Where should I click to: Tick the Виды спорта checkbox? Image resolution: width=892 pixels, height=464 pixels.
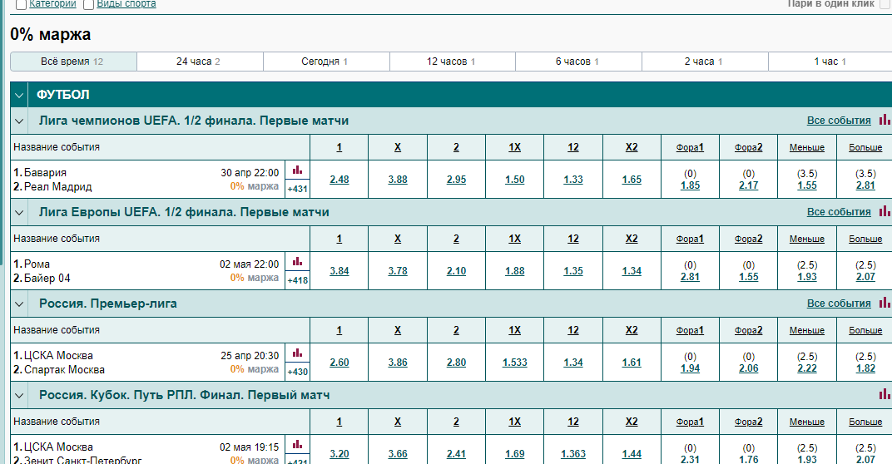[89, 4]
